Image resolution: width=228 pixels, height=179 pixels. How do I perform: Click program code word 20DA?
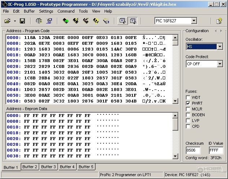(x=131, y=84)
